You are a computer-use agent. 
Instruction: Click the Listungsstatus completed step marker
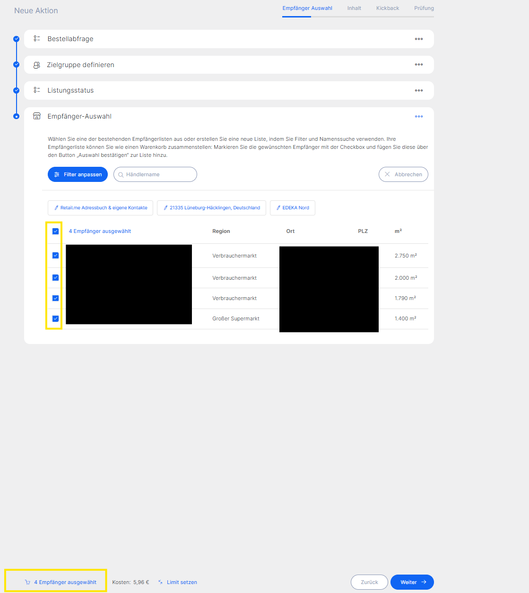click(x=17, y=90)
